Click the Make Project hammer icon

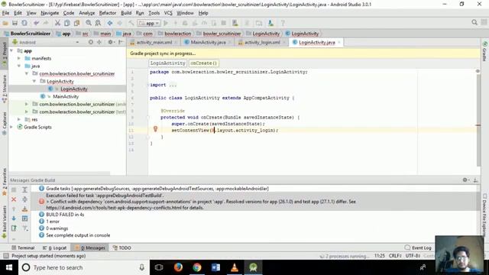click(131, 23)
